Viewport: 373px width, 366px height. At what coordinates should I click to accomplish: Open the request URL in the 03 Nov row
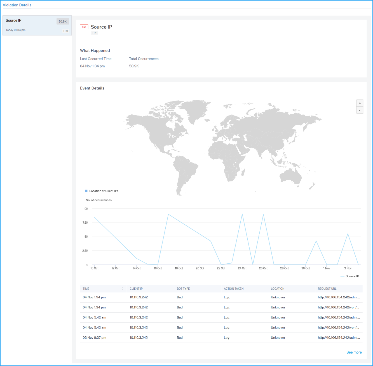(339, 337)
